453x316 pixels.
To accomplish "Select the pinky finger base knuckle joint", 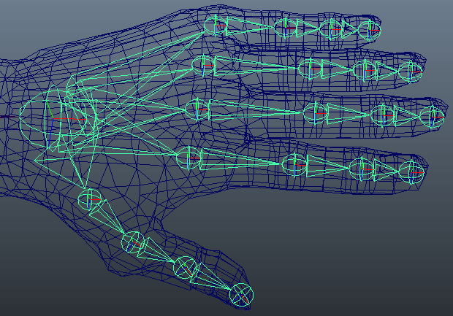I will pyautogui.click(x=216, y=26).
